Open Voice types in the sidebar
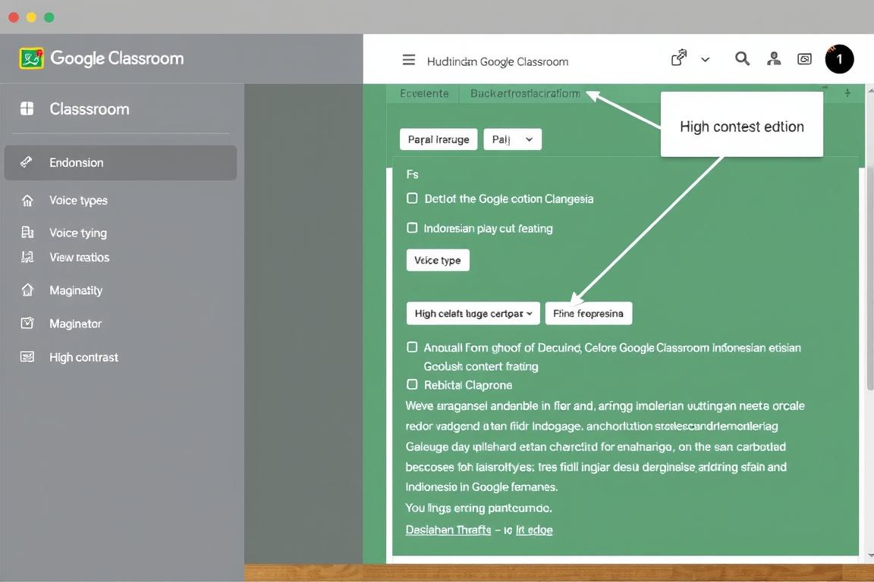Image resolution: width=874 pixels, height=582 pixels. [x=78, y=201]
